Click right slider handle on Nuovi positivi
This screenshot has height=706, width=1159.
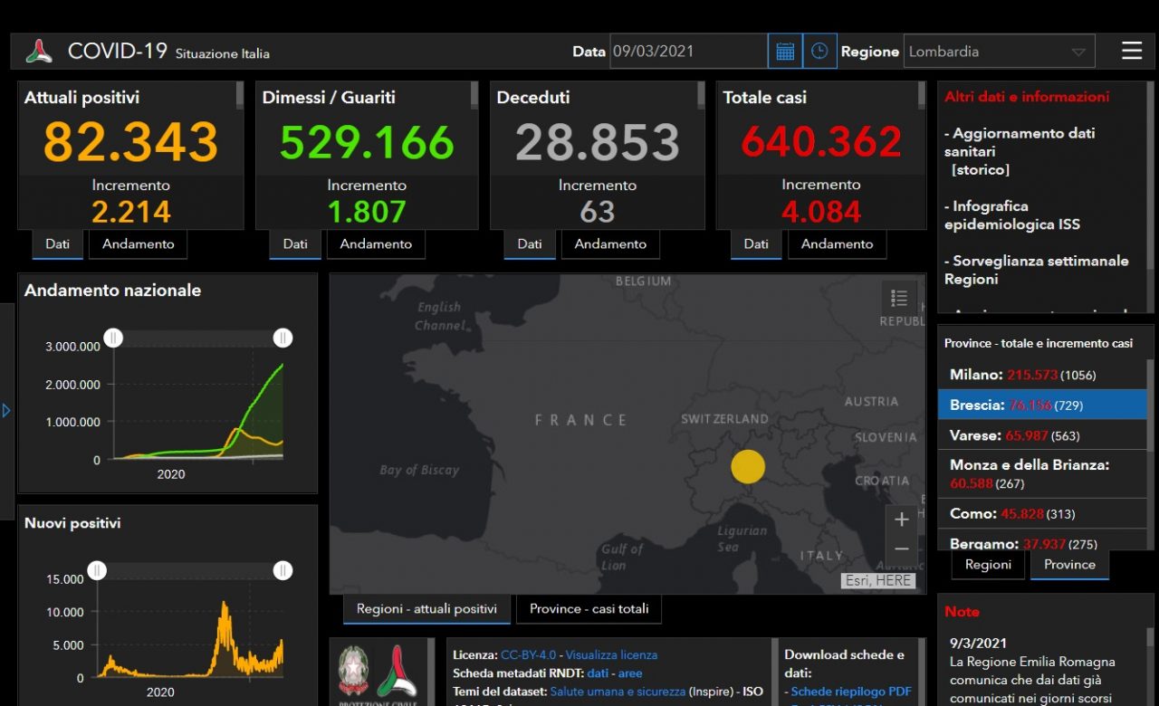tap(283, 570)
